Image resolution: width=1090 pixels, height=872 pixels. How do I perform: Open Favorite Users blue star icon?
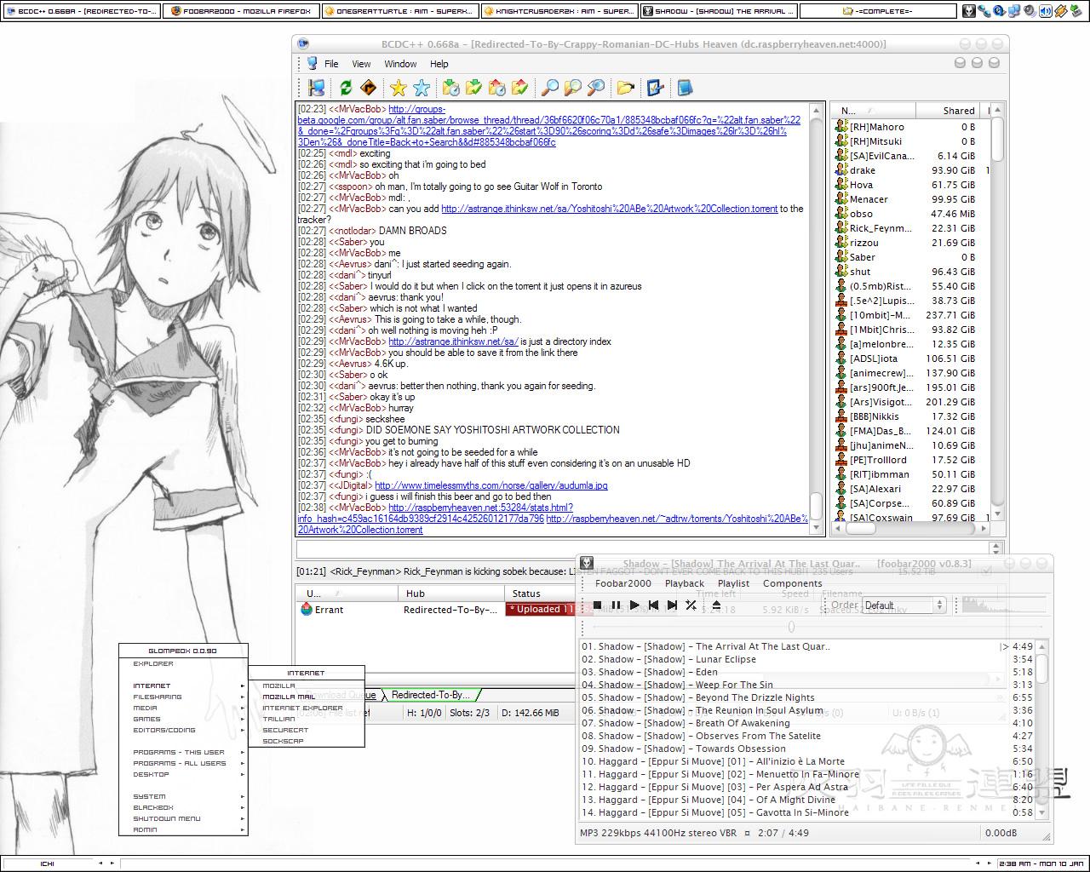point(422,87)
